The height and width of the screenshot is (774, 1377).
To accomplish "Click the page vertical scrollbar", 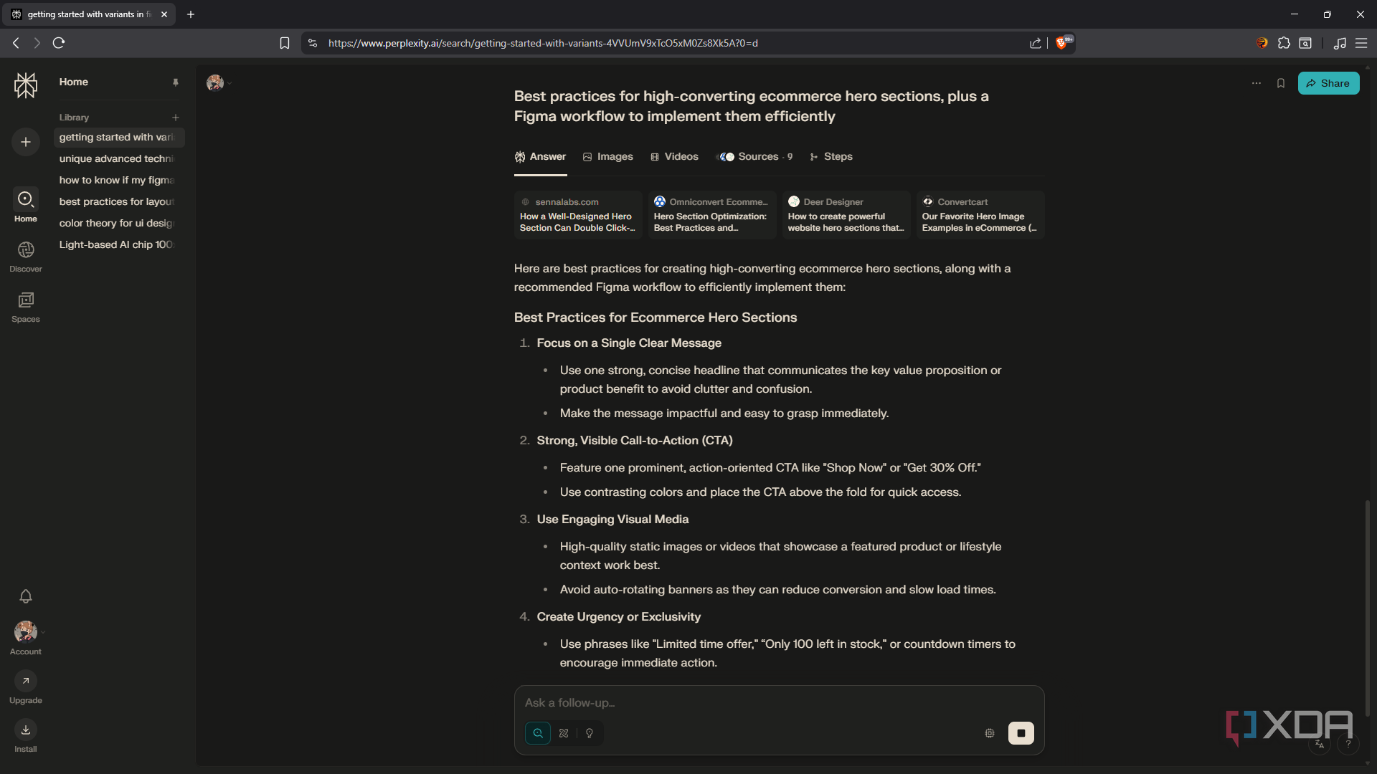I will [1367, 608].
